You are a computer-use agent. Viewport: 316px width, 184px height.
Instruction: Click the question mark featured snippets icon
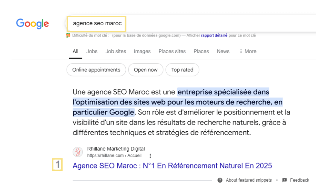[220, 180]
